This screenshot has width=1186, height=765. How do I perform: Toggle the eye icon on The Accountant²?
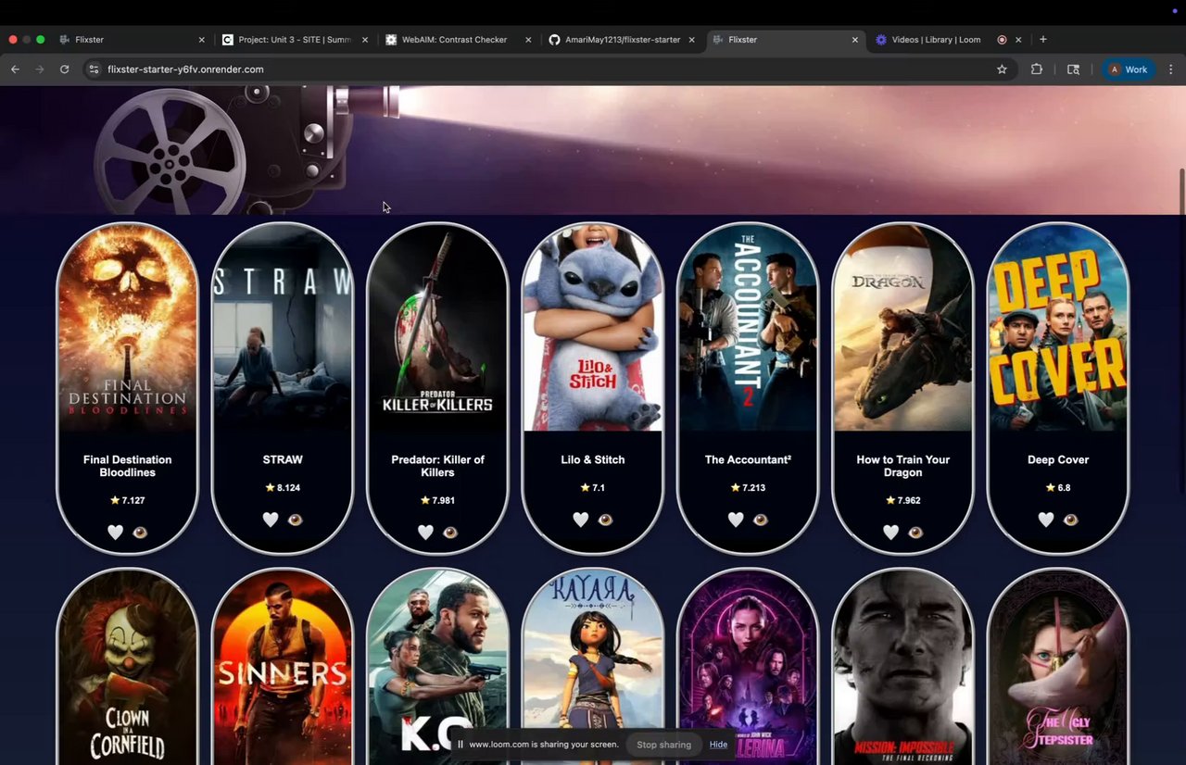[761, 520]
